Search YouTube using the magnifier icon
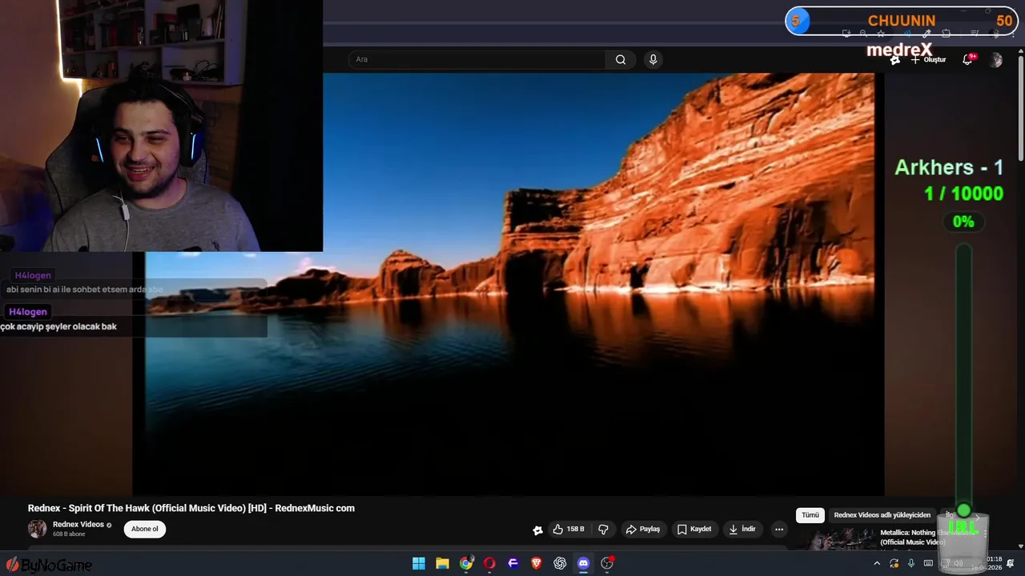Image resolution: width=1025 pixels, height=576 pixels. pos(621,59)
